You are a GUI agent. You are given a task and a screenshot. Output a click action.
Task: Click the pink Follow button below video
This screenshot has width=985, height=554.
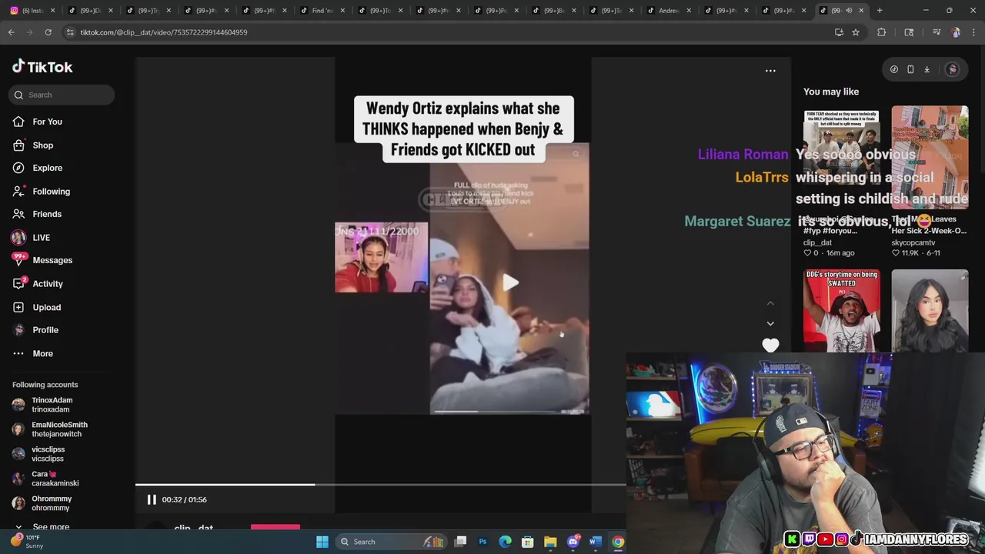coord(275,528)
